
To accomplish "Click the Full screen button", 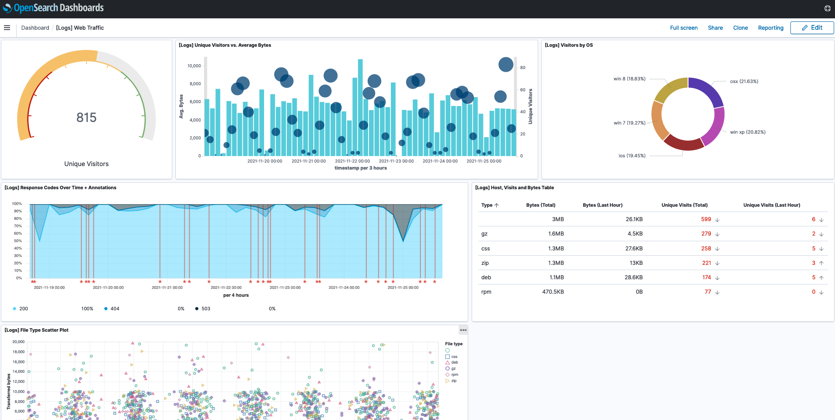I will 683,28.
